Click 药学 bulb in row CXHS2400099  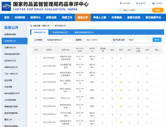[x=121, y=114]
